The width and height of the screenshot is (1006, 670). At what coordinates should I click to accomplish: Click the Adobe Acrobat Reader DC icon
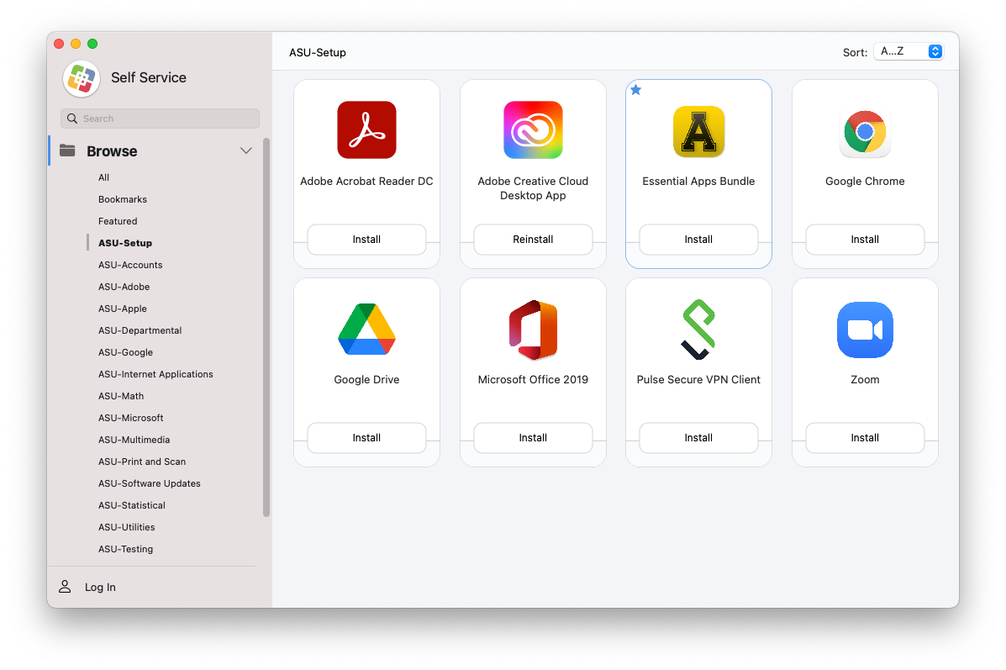pos(366,130)
